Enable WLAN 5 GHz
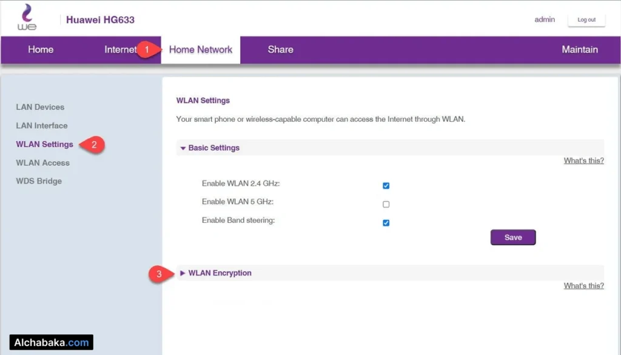The image size is (621, 355). tap(386, 204)
